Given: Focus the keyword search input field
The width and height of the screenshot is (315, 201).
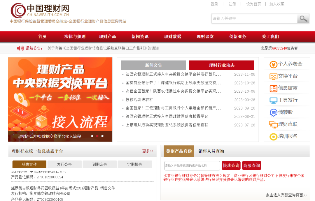Looking at the screenshot, I should tap(254, 19).
